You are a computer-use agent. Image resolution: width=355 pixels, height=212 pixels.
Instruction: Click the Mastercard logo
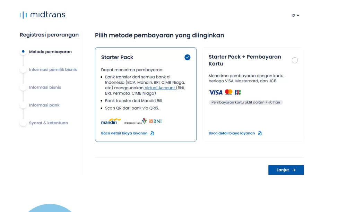point(228,92)
